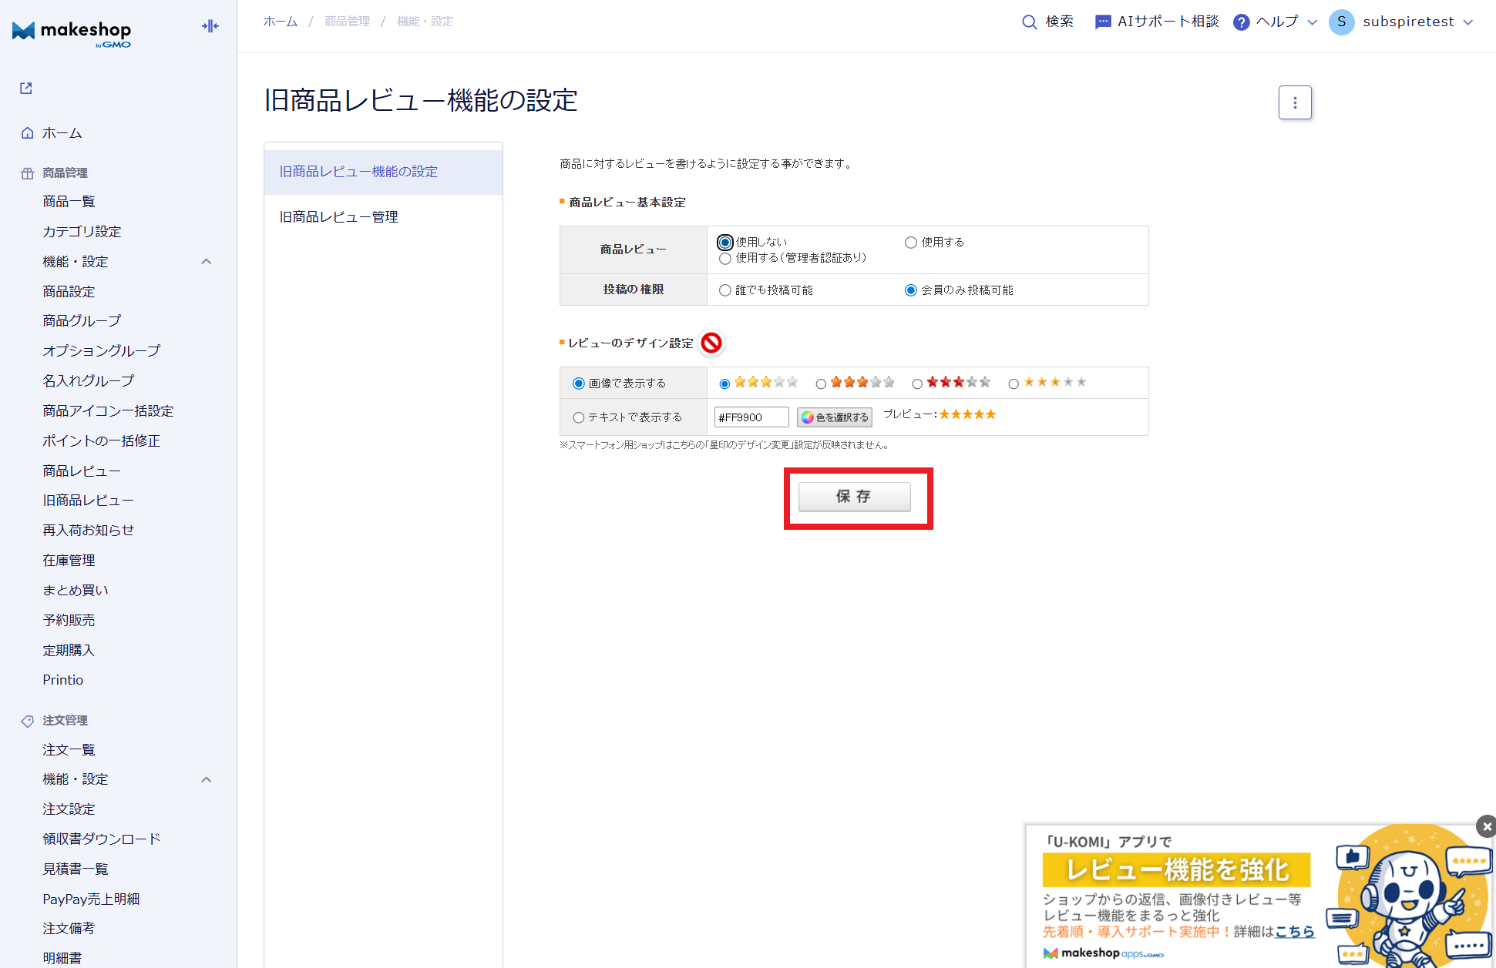Collapse 注文管理 機能・設定 section chevron
This screenshot has height=968, width=1496.
(206, 779)
